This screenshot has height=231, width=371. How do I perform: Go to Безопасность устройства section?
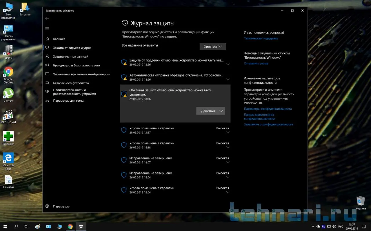click(x=71, y=83)
